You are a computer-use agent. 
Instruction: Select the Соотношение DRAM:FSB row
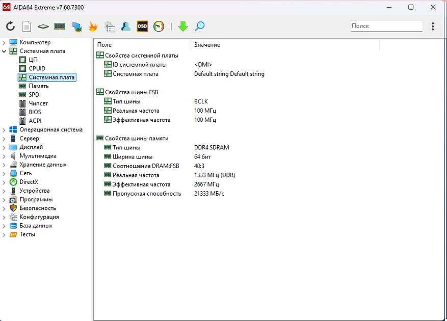coord(146,166)
